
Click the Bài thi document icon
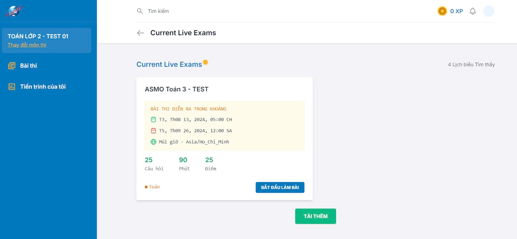point(12,66)
